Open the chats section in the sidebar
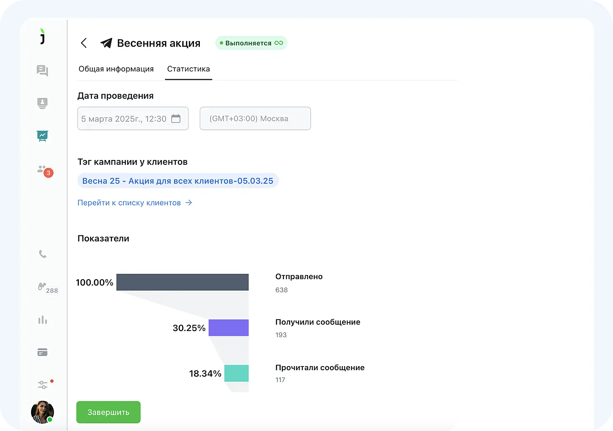This screenshot has height=431, width=613. click(43, 70)
